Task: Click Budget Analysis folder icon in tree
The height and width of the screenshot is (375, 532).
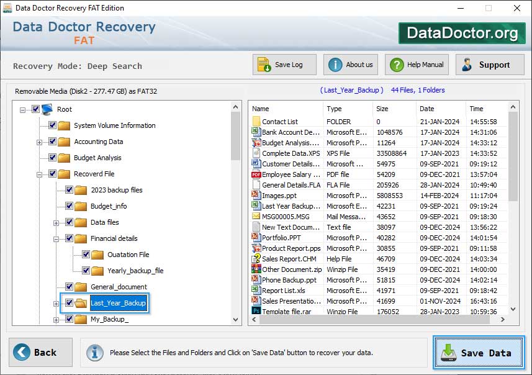Action: 64,158
